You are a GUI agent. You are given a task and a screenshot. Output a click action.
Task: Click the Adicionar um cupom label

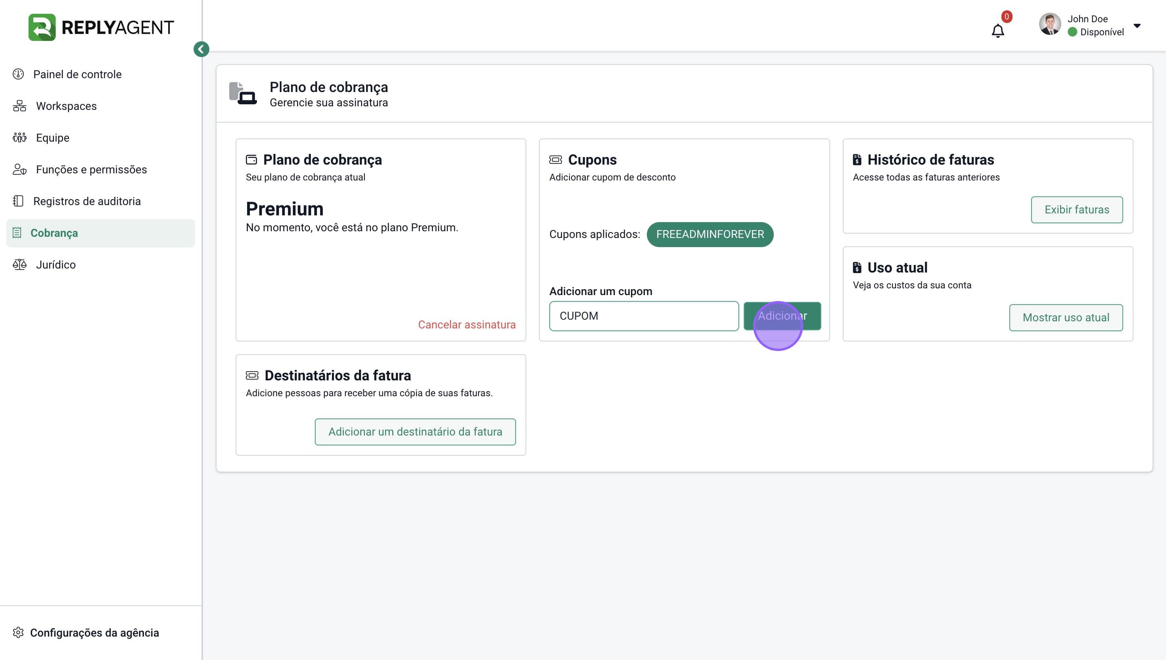600,292
